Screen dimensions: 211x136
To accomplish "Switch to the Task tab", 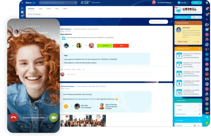I will pyautogui.click(x=41, y=9).
